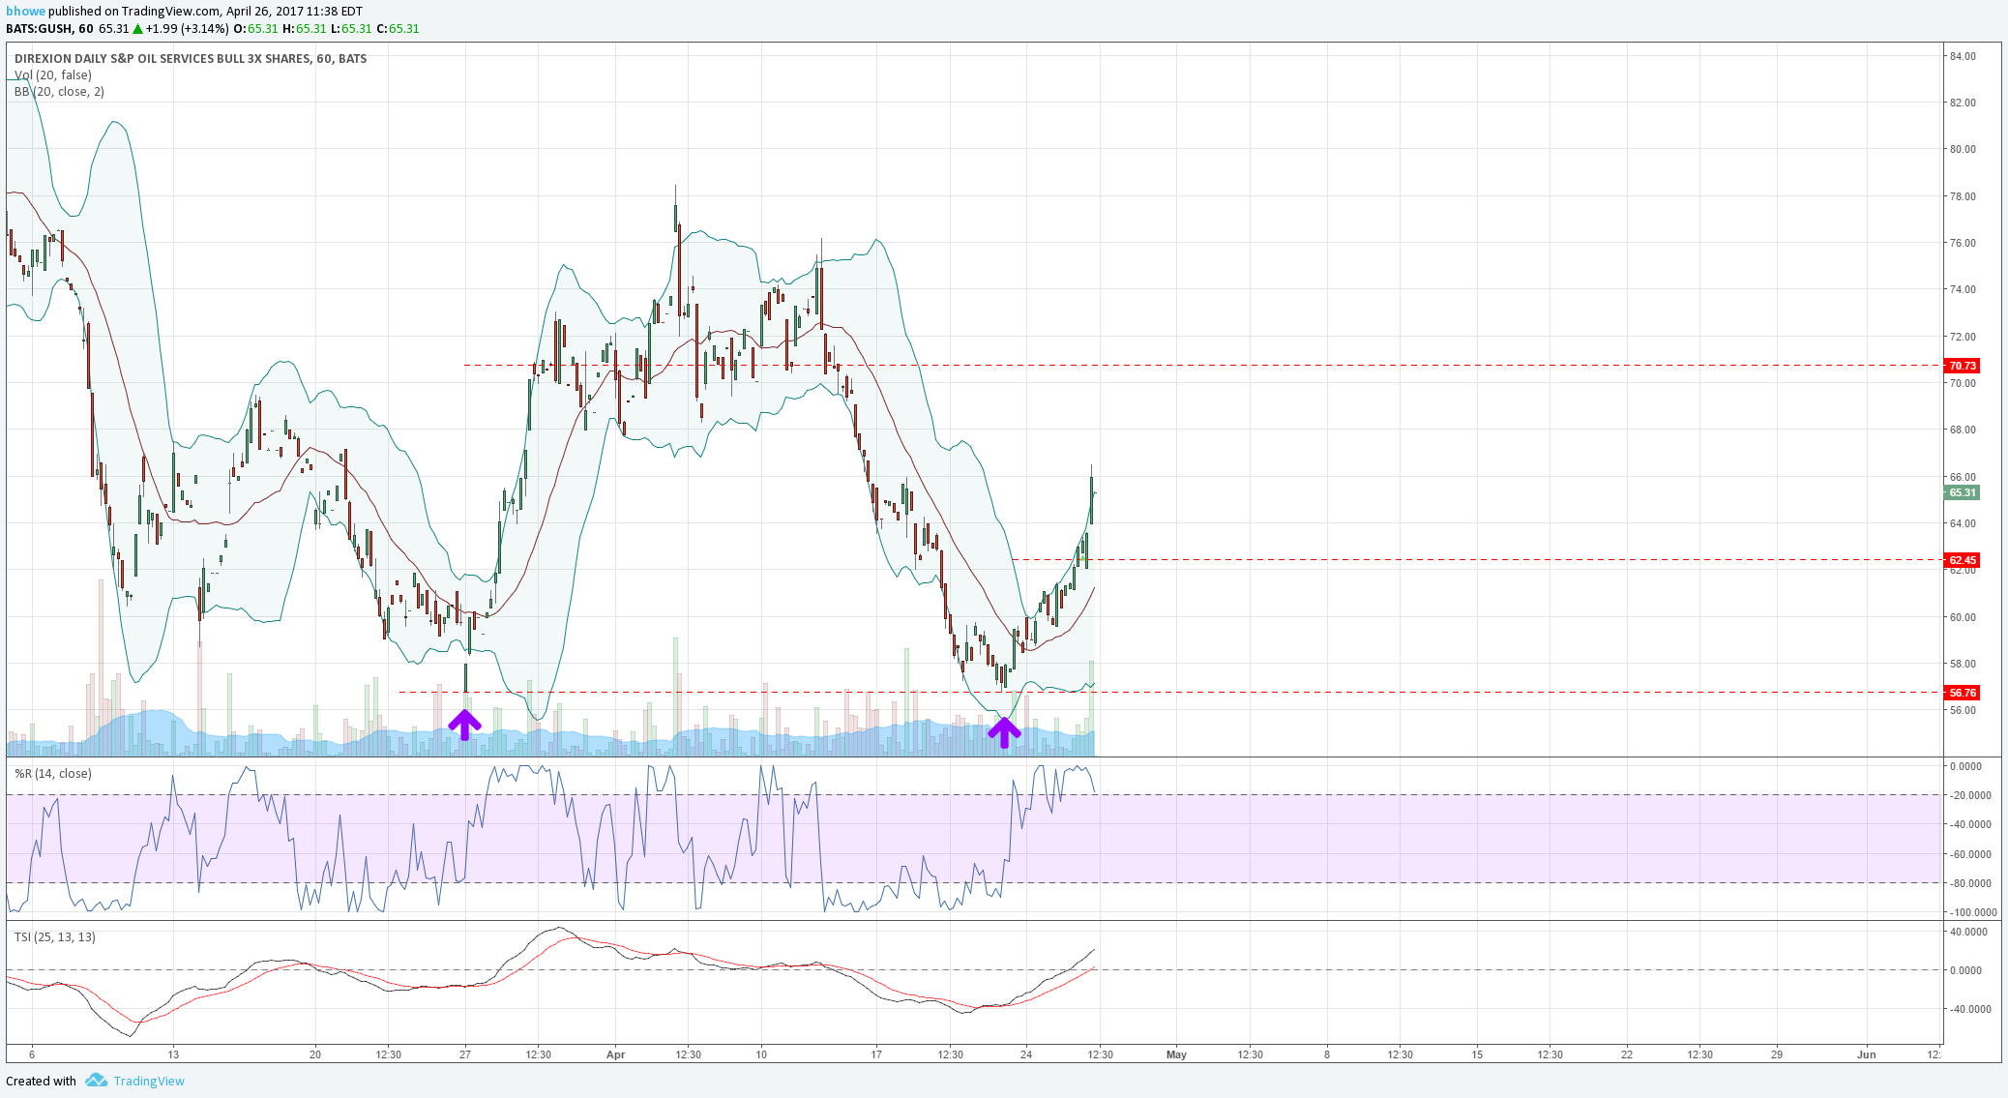Click the right purple arrow marker near 24

click(x=1004, y=732)
